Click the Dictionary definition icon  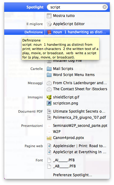49,32
